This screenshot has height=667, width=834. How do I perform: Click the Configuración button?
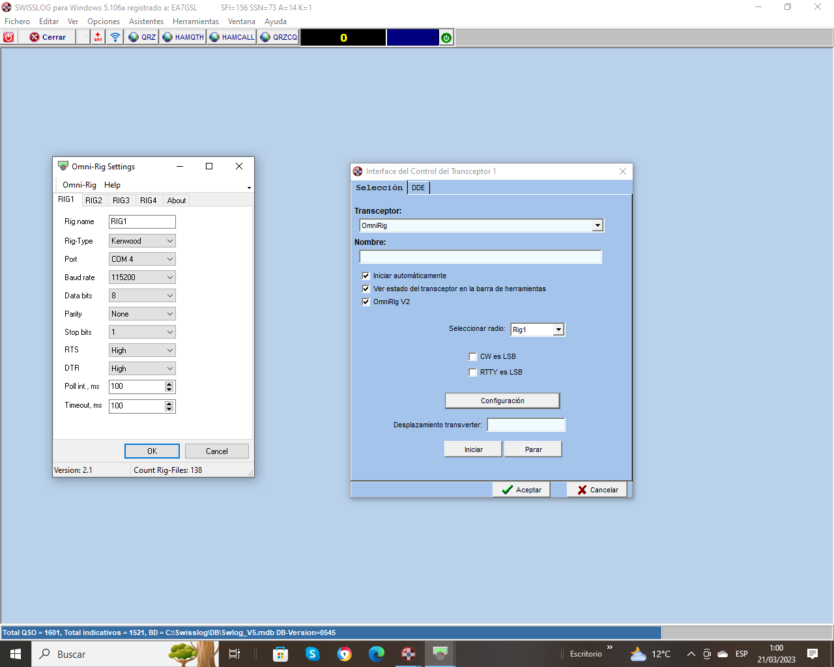coord(502,401)
